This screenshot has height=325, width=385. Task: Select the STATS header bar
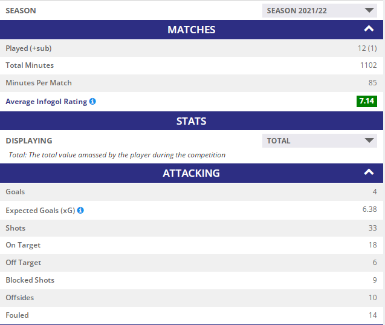tap(192, 121)
